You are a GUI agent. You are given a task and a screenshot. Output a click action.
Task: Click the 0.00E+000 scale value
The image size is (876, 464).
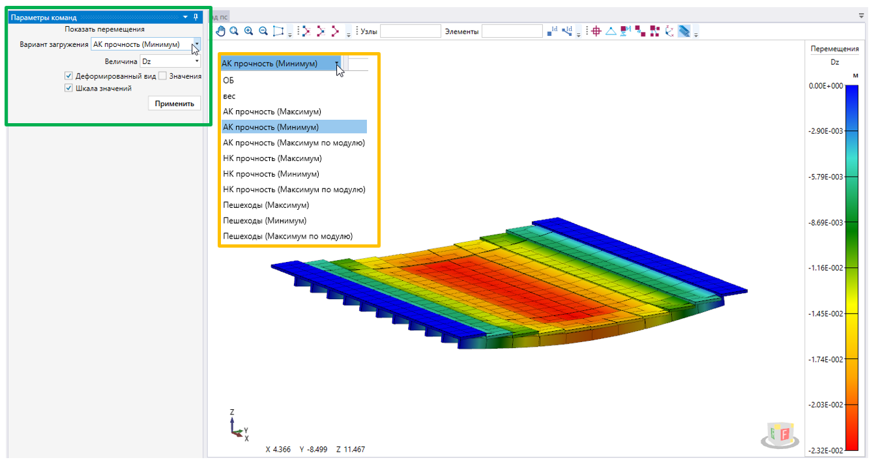click(825, 85)
